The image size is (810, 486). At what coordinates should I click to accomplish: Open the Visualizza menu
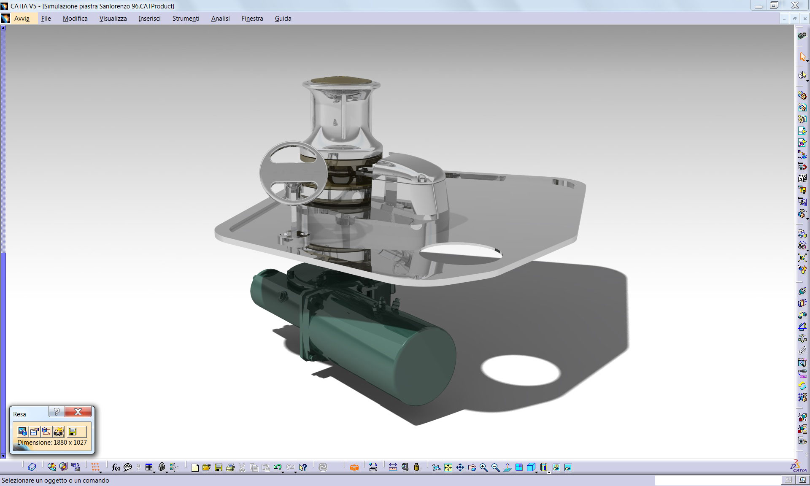pyautogui.click(x=113, y=19)
